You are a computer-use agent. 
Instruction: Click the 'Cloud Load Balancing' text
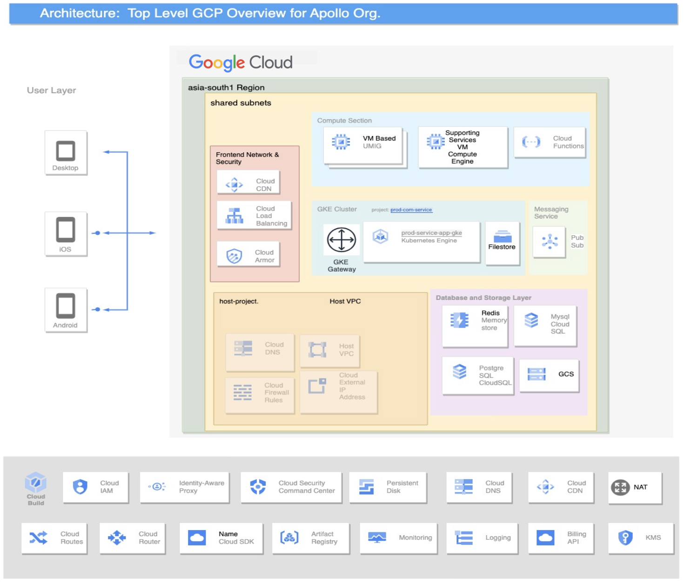(x=271, y=216)
